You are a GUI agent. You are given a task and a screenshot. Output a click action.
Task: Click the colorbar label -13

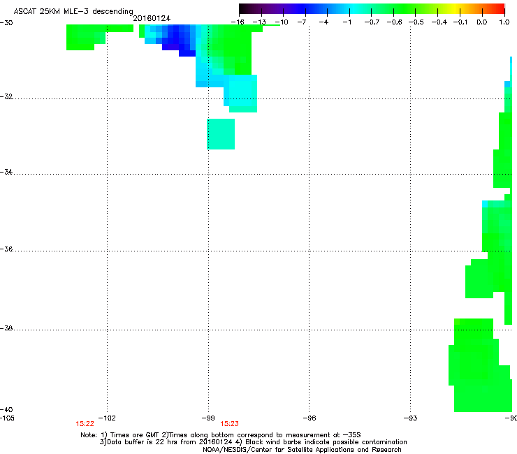point(259,22)
